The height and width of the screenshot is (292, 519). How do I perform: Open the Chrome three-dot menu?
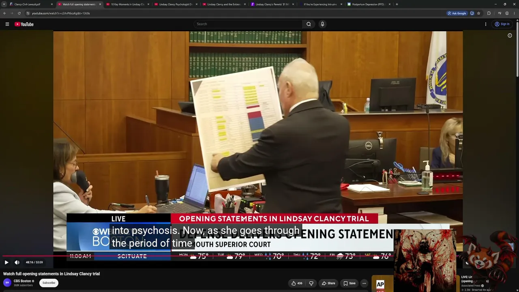515,13
